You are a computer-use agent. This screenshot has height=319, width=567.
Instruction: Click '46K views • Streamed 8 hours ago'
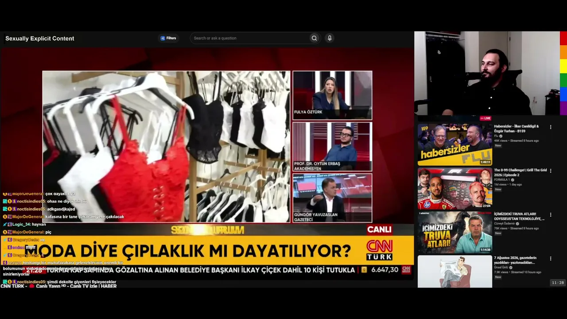coord(517,141)
